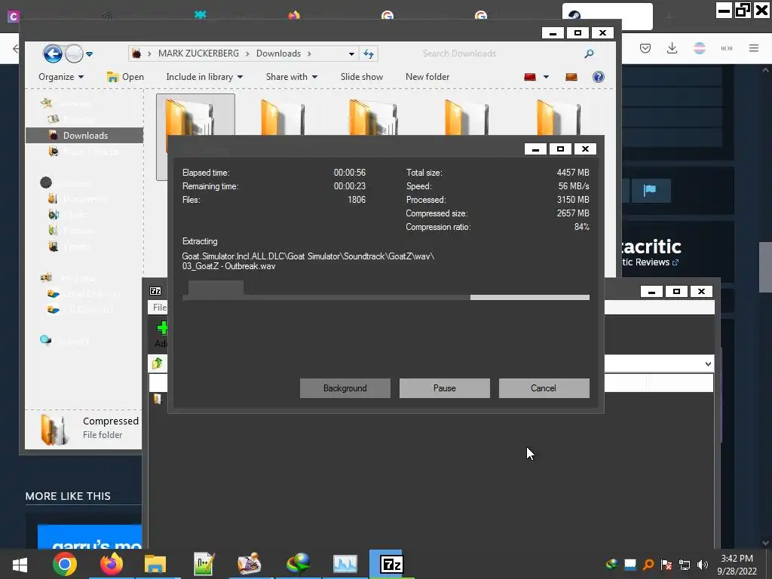Expand Include in library menu
Image resolution: width=772 pixels, height=579 pixels.
(x=204, y=77)
